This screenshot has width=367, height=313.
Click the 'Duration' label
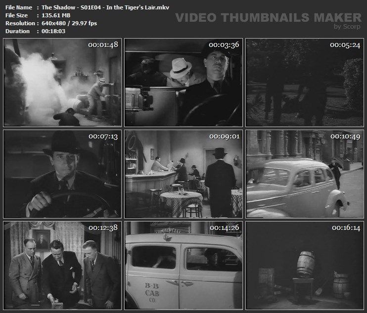[x=17, y=31]
